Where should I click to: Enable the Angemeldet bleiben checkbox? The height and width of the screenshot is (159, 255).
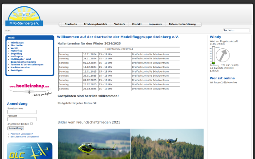[31, 124]
